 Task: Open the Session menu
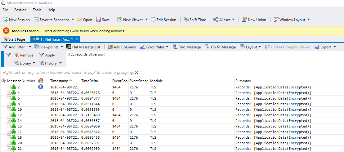click(x=20, y=10)
